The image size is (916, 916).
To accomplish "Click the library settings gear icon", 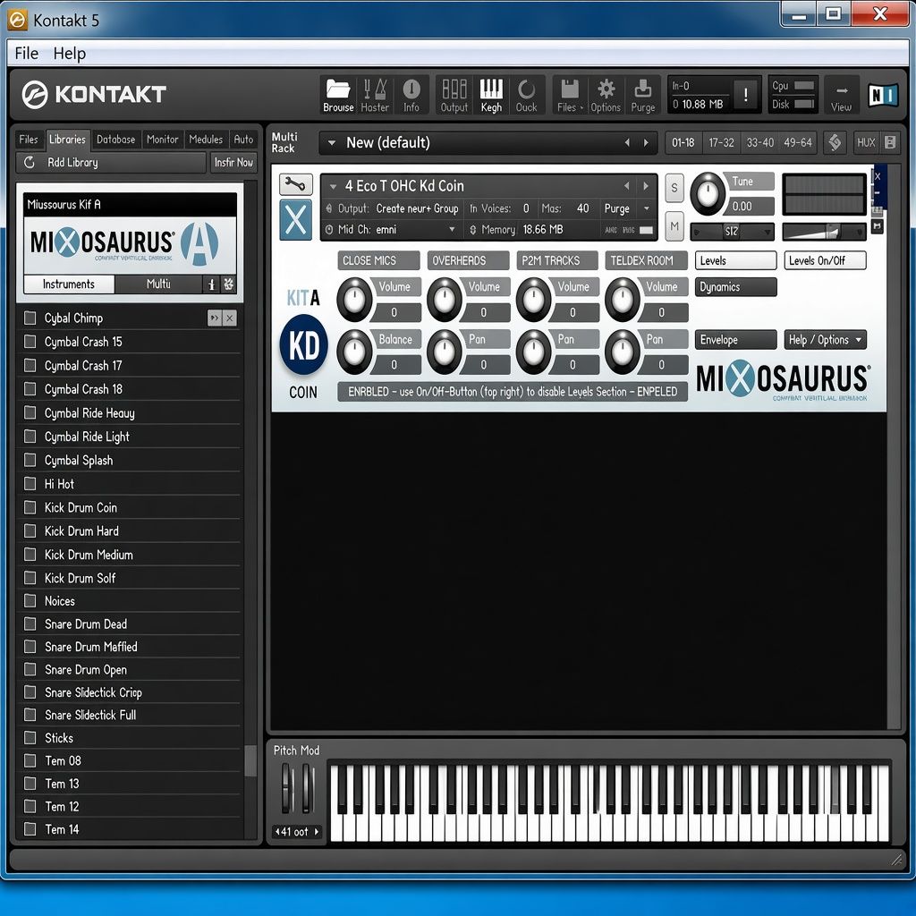I will pos(228,284).
